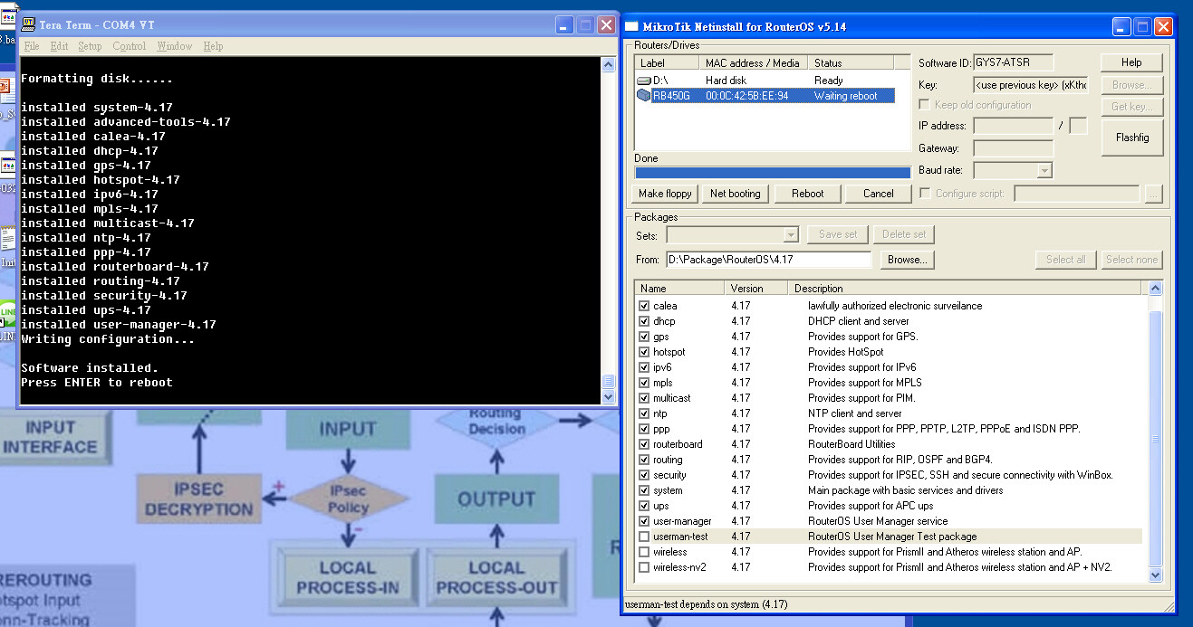
Task: Click the Label column header in routers list
Action: click(667, 63)
